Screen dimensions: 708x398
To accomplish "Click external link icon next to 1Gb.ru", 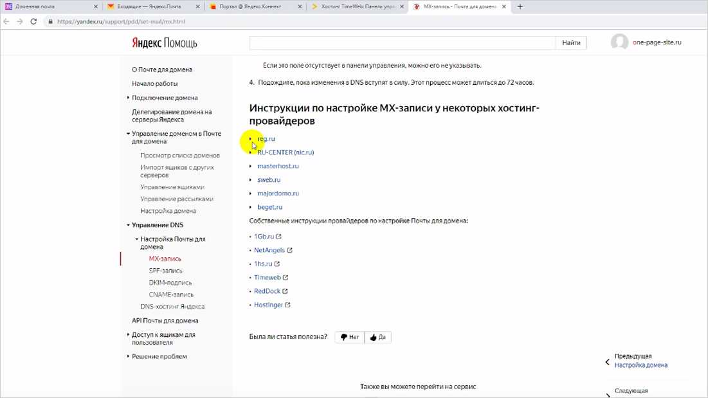I will pos(278,237).
